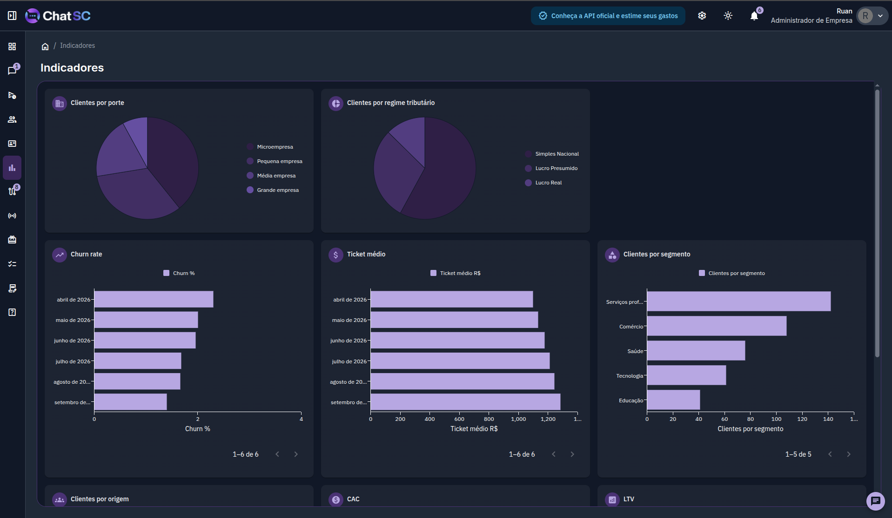
Task: Toggle Microempresa legend in Clientes por porte
Action: point(270,147)
